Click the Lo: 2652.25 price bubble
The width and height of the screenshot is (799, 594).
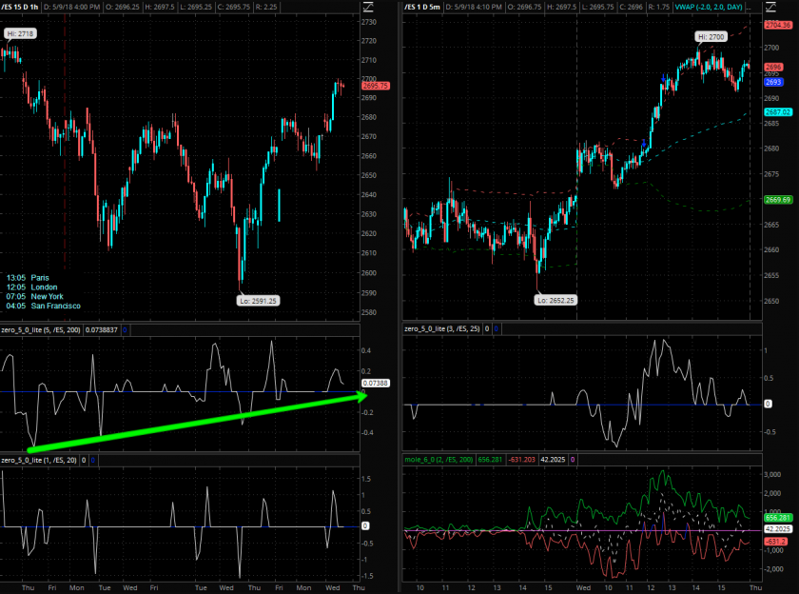(x=555, y=299)
